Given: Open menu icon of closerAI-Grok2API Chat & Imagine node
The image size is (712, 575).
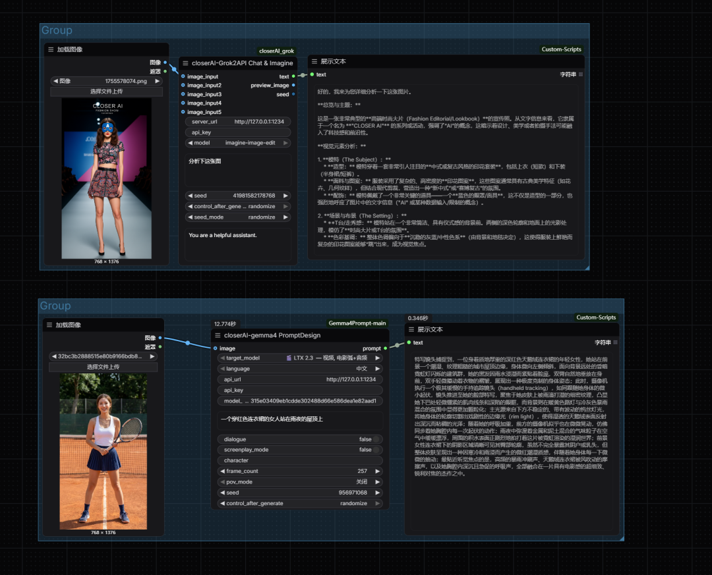Looking at the screenshot, I should 185,63.
